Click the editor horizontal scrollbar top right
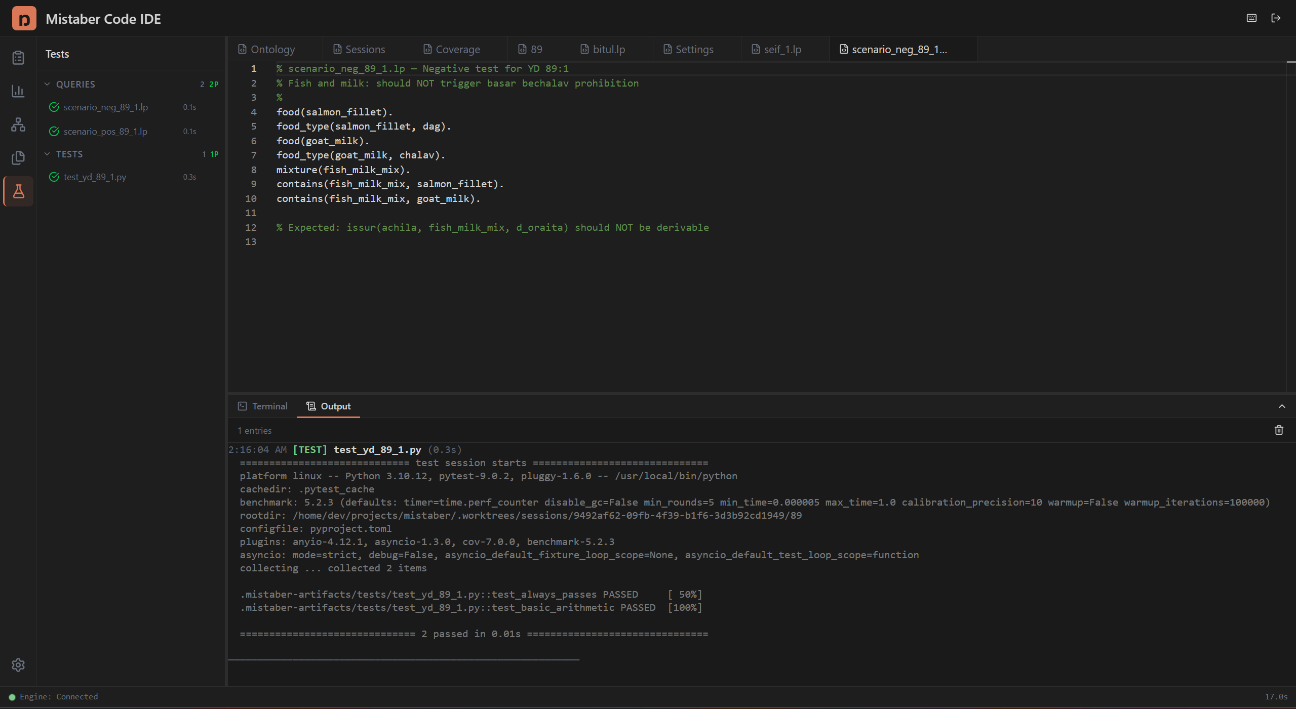 click(x=1288, y=62)
